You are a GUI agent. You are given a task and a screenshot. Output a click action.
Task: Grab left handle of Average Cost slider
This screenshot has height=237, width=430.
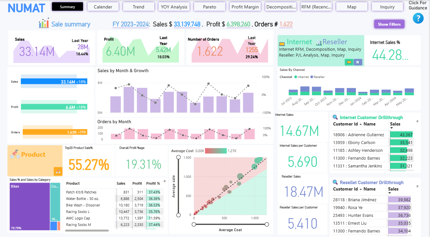pos(194,224)
